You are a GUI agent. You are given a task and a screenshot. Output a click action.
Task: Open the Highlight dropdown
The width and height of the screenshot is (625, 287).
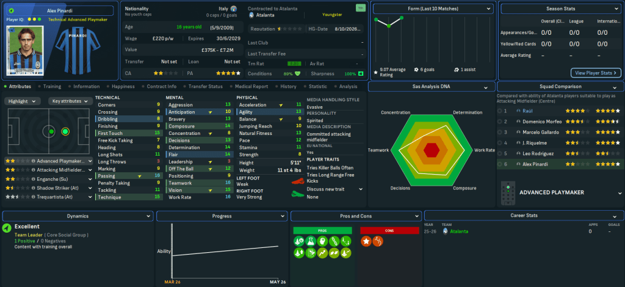coord(24,101)
